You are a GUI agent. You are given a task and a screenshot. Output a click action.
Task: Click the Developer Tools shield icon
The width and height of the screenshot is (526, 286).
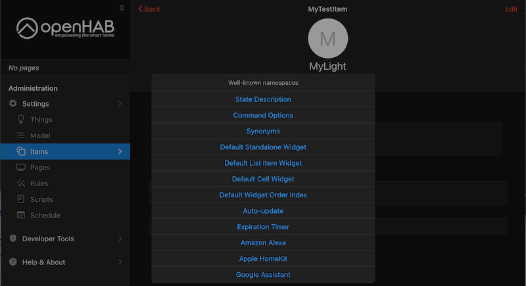(x=13, y=239)
